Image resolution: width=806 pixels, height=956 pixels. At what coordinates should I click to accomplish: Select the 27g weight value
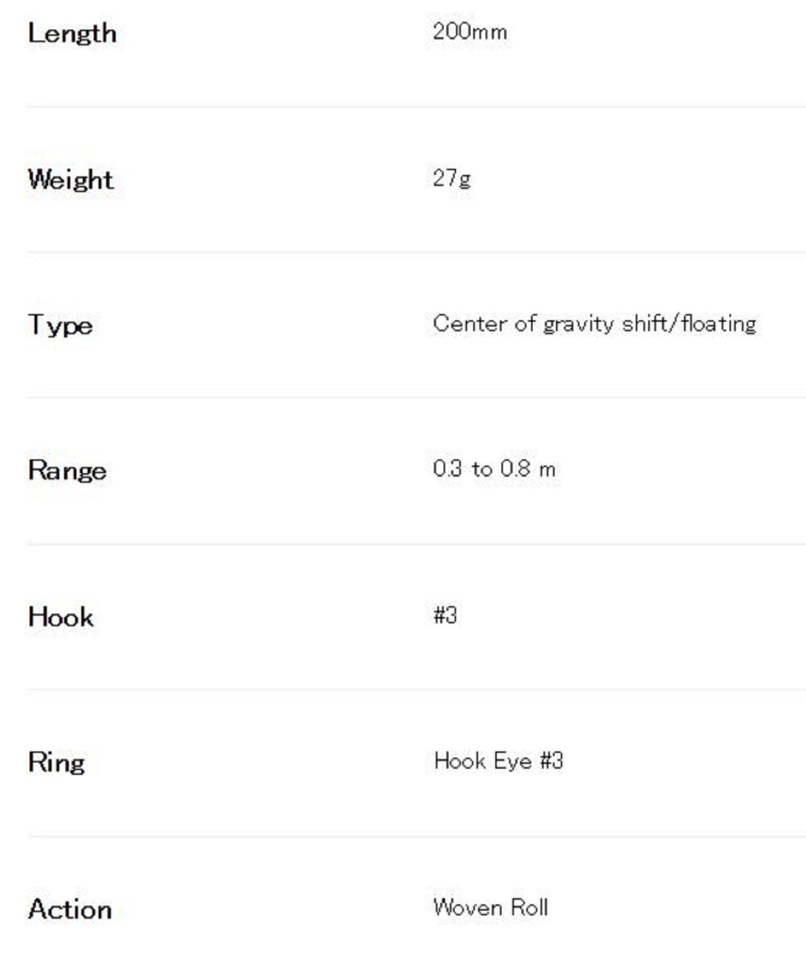452,178
